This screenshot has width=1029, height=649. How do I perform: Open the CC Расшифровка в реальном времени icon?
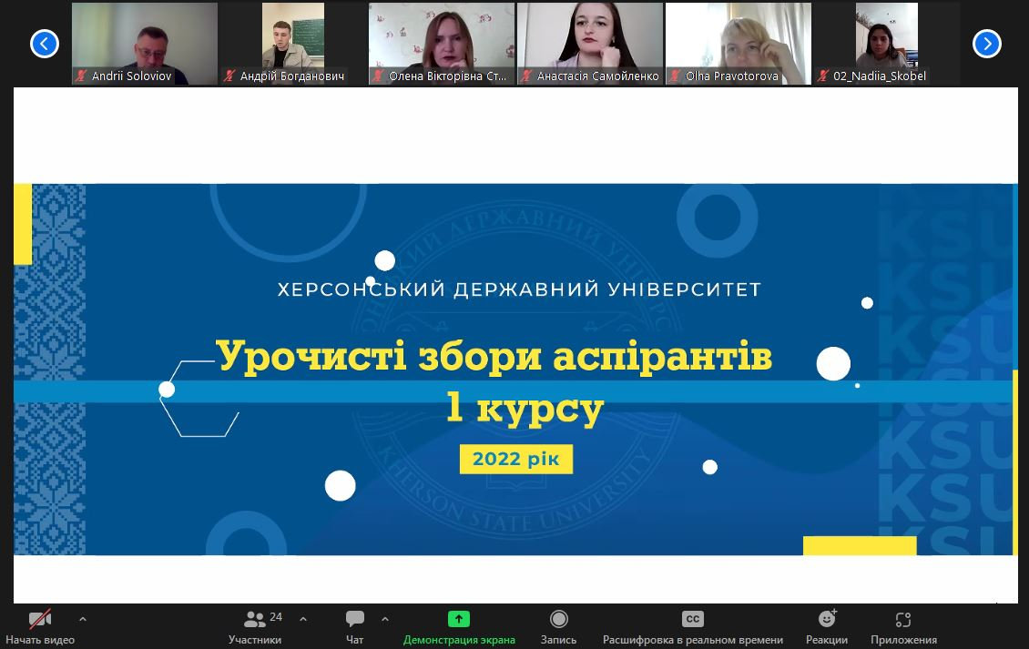click(693, 619)
